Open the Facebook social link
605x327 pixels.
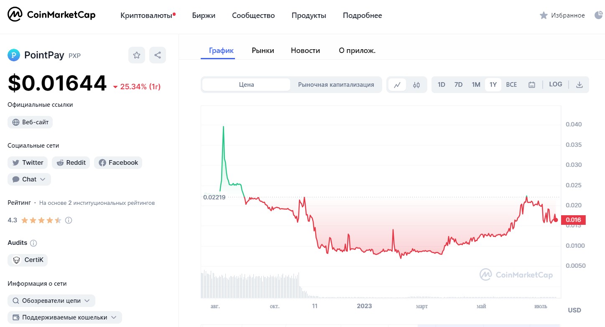118,163
